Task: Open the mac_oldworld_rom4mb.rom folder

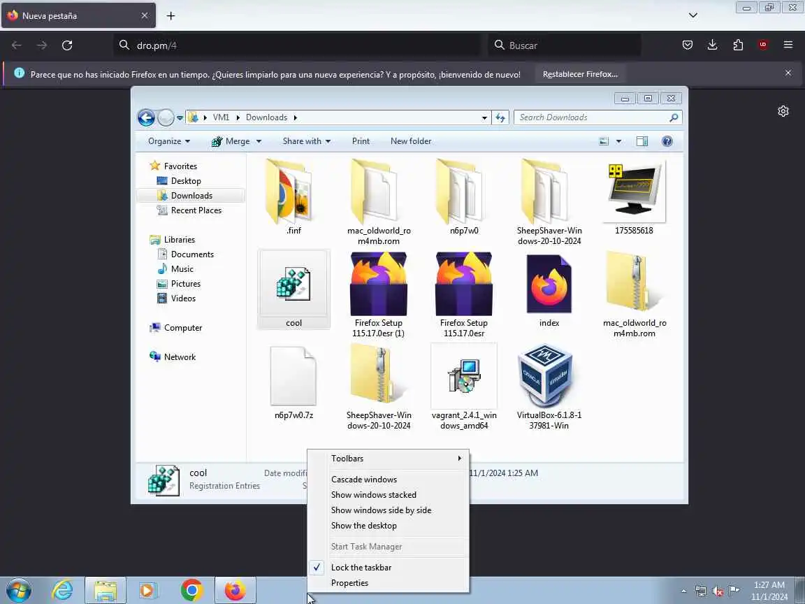Action: 378,202
